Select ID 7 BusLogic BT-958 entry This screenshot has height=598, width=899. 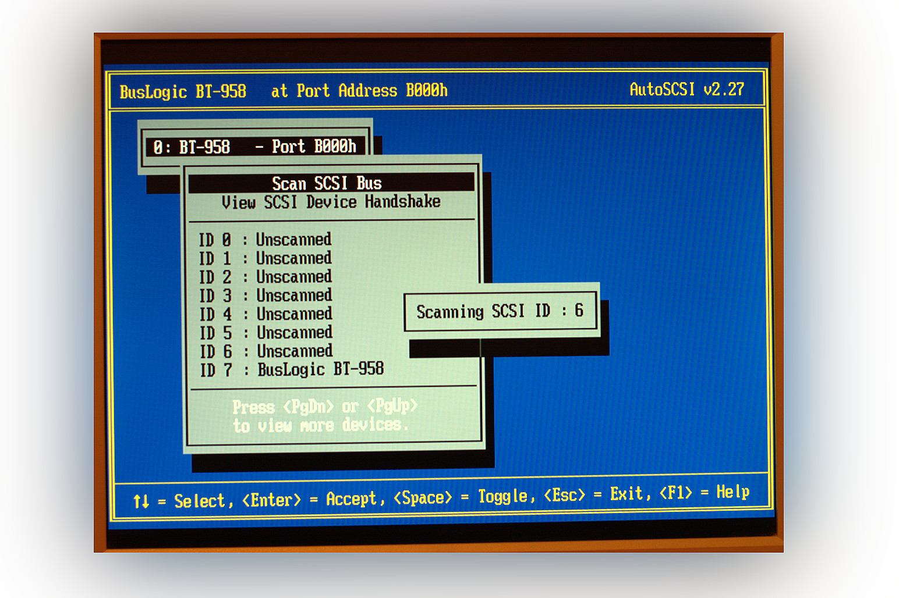[x=292, y=369]
